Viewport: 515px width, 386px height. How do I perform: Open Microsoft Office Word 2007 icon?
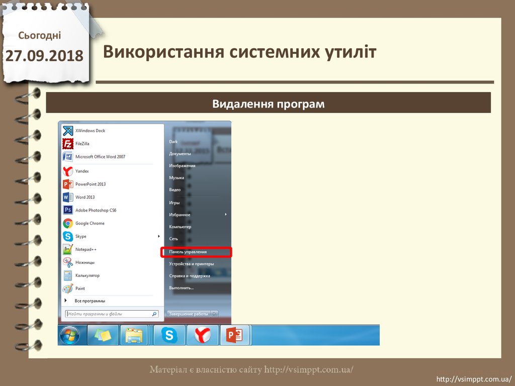click(68, 157)
